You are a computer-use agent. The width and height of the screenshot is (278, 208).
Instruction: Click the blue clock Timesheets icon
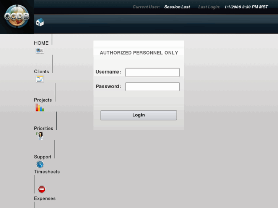(40, 164)
